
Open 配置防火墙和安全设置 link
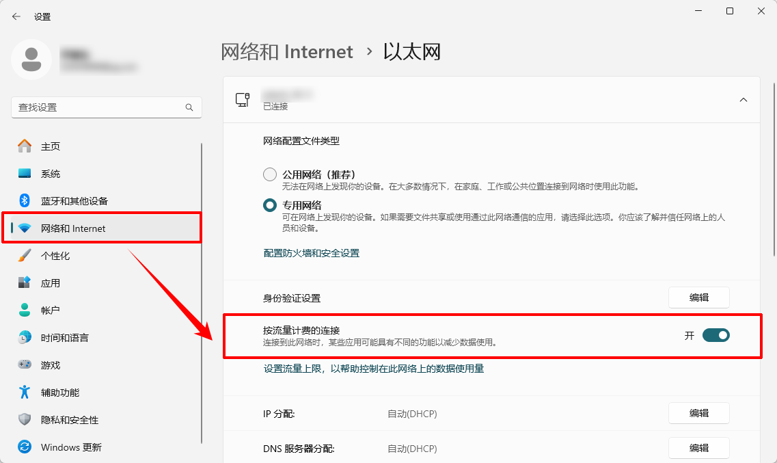311,253
